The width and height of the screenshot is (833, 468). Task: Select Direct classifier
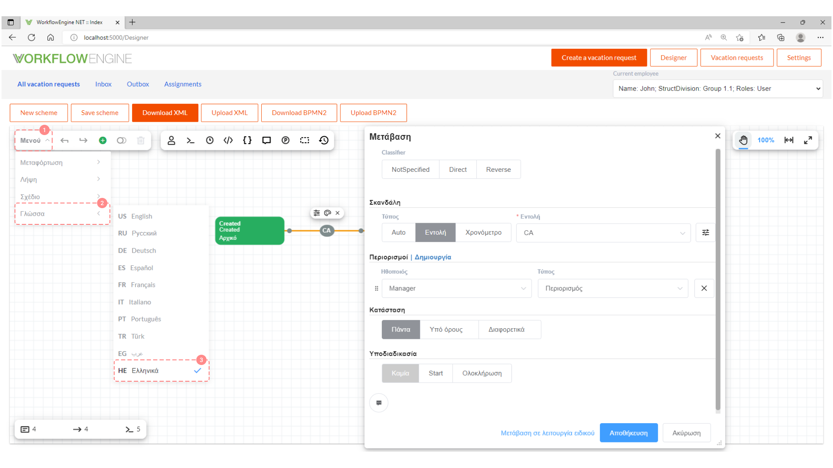coord(458,169)
